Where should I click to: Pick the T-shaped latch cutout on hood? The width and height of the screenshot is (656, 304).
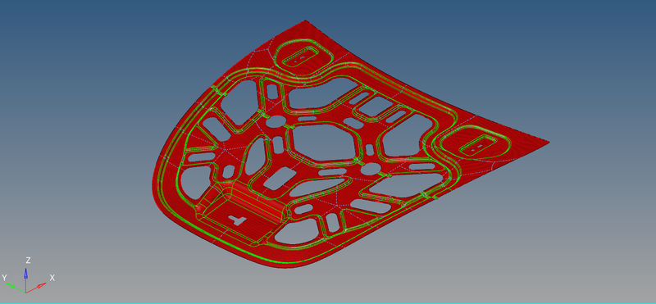click(238, 219)
